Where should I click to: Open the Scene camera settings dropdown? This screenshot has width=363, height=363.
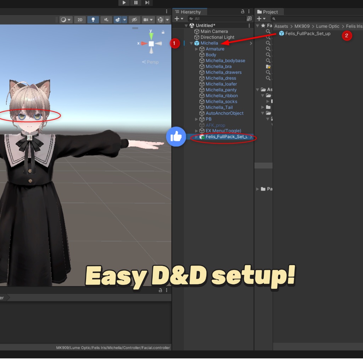pyautogui.click(x=148, y=20)
